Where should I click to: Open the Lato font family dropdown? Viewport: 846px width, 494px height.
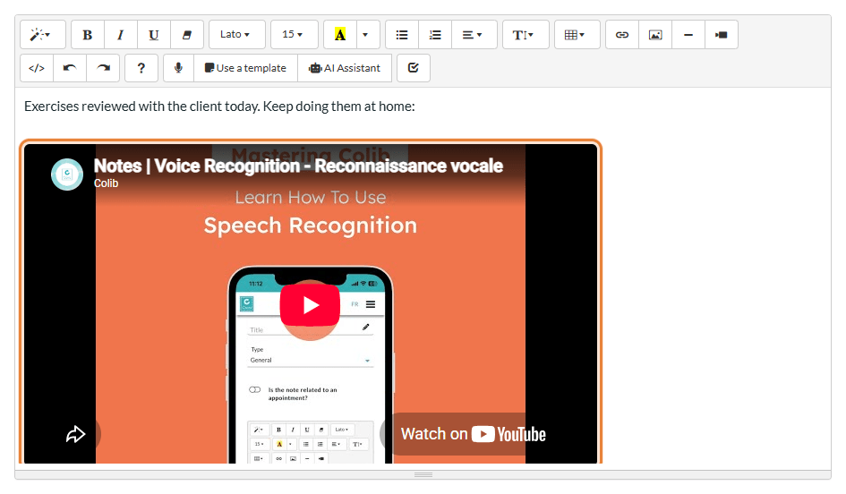tap(237, 35)
